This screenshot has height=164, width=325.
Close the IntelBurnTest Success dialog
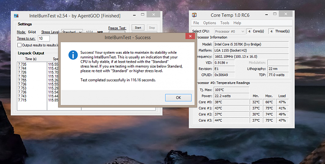[x=190, y=36]
